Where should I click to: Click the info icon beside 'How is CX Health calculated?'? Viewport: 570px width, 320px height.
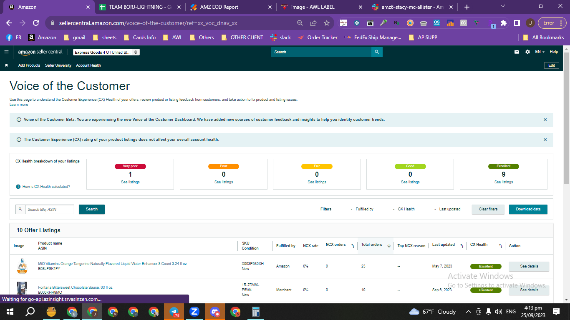[x=18, y=187]
